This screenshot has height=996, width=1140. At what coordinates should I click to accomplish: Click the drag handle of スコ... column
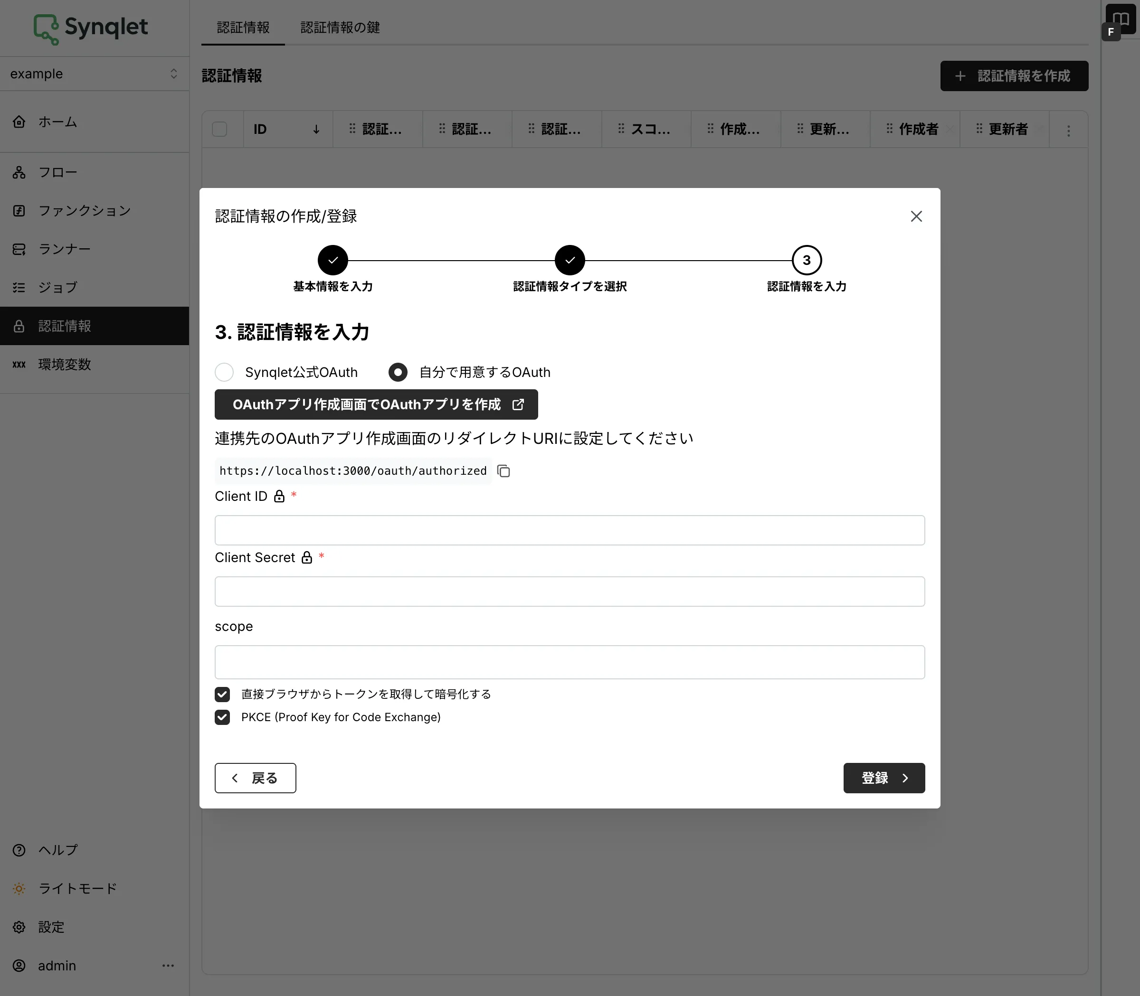621,129
